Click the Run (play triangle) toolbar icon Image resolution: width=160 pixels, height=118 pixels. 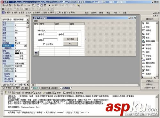pyautogui.click(x=49, y=5)
